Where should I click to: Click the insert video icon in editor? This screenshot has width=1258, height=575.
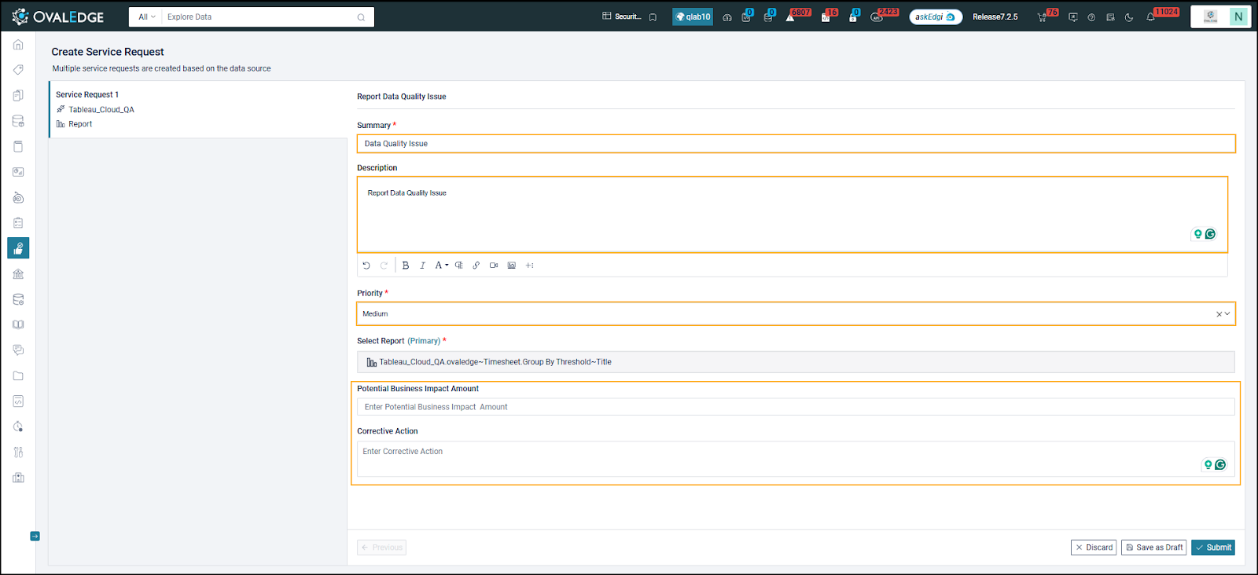(494, 266)
